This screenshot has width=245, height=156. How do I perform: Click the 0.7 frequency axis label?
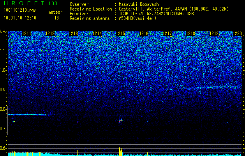click(x=4, y=129)
